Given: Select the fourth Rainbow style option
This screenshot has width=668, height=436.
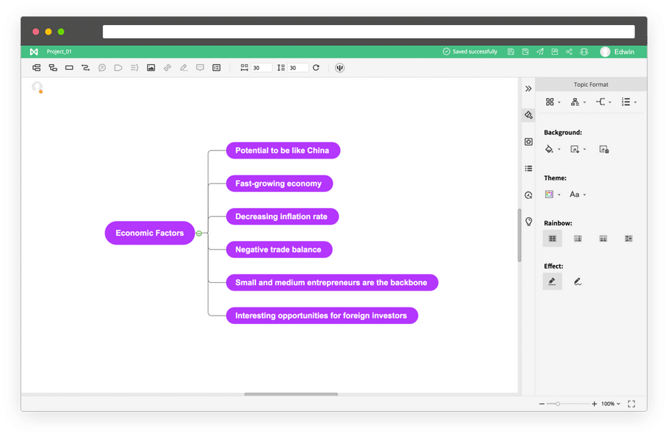Looking at the screenshot, I should (x=629, y=239).
